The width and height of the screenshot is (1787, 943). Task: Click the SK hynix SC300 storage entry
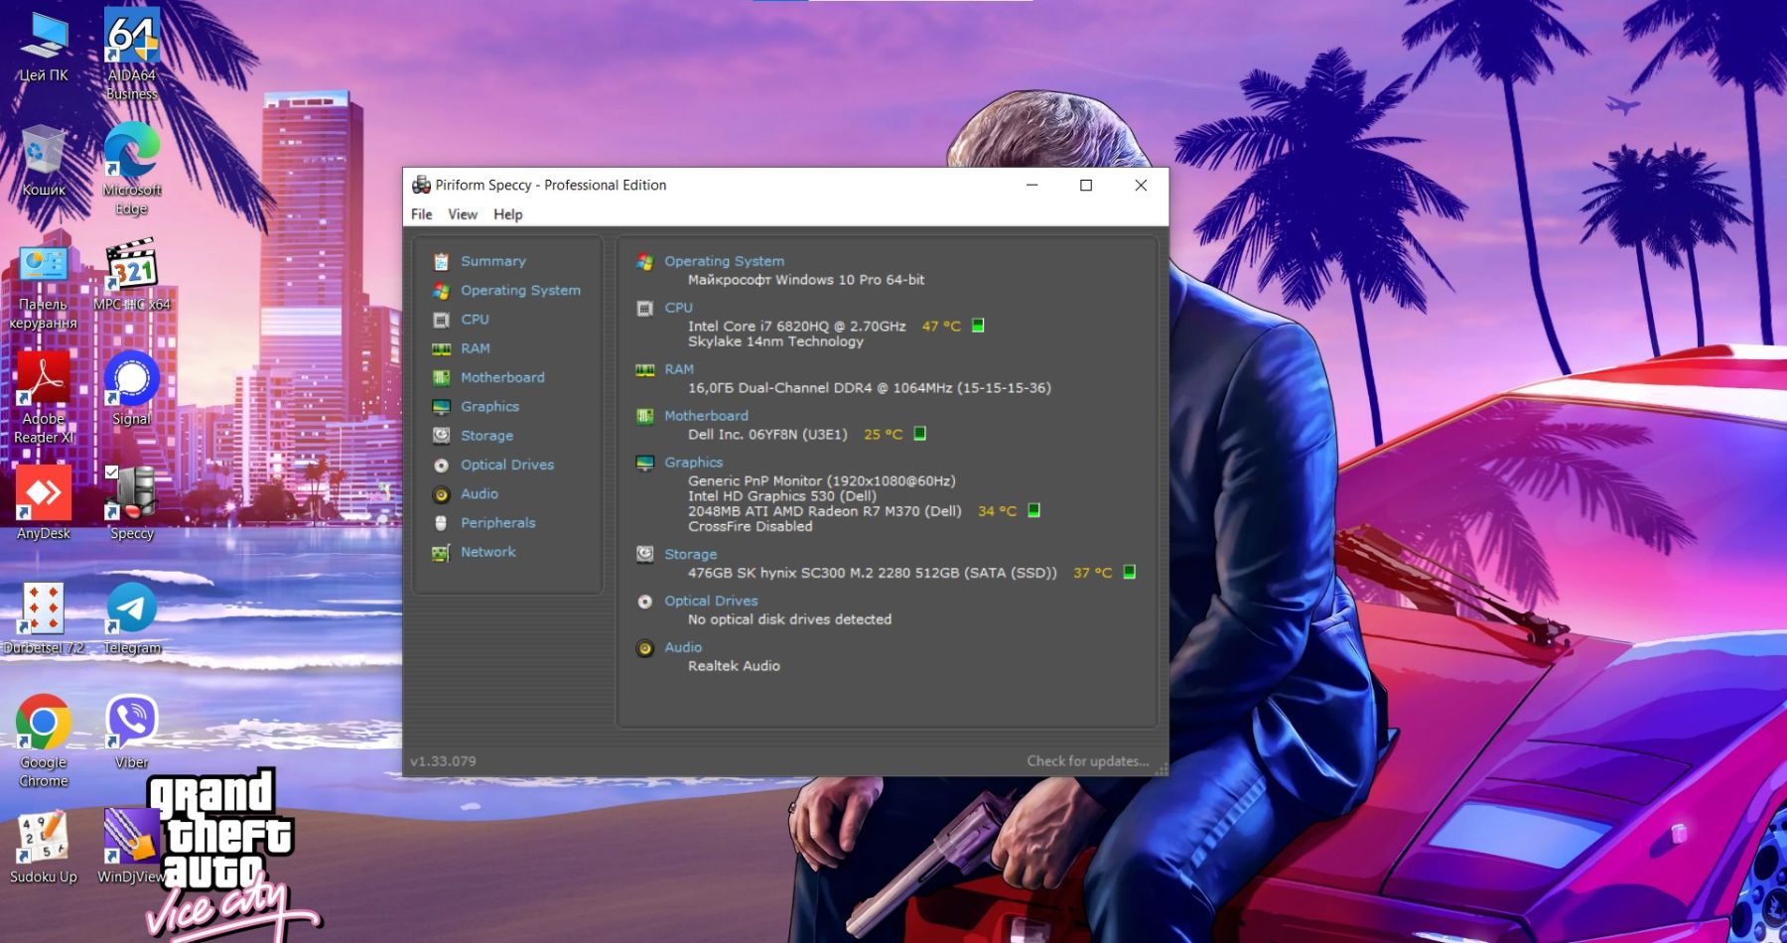[873, 573]
